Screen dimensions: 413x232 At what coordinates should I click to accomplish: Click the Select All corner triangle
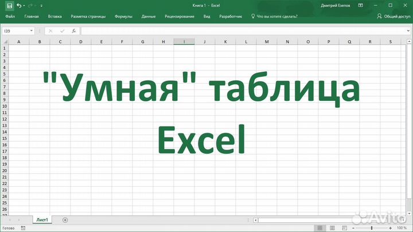tap(5, 42)
